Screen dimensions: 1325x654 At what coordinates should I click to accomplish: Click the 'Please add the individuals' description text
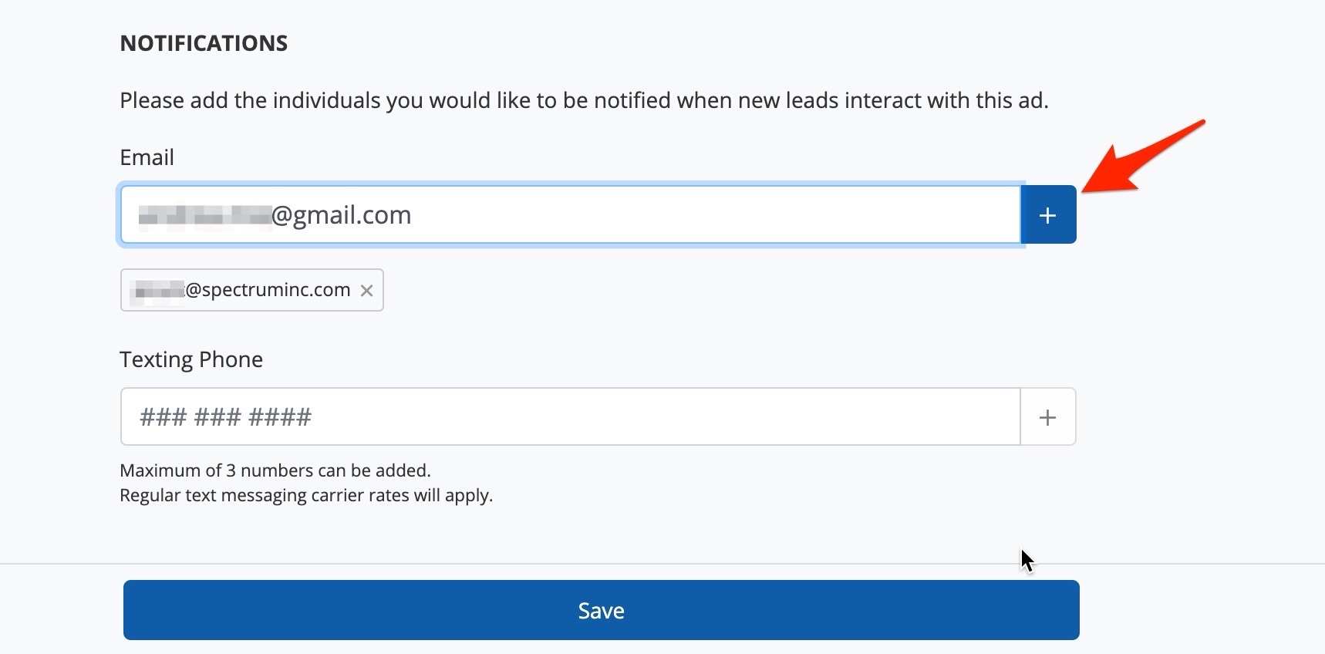(584, 100)
